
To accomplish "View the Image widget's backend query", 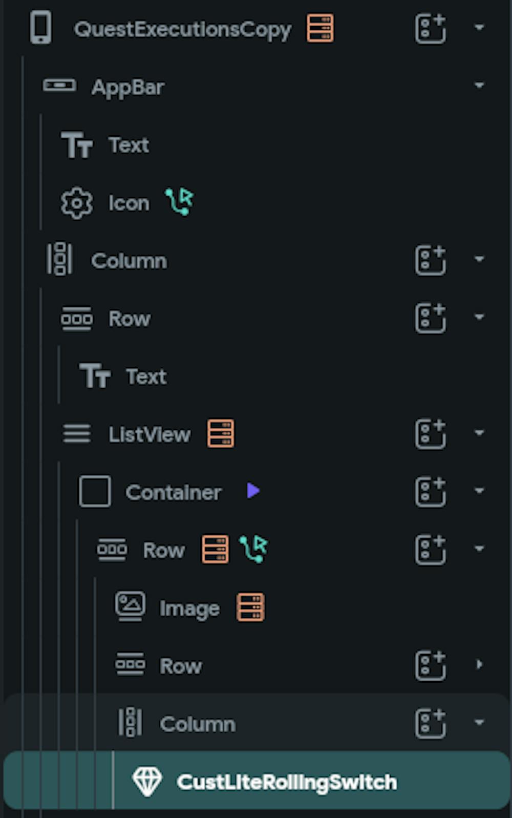I will pyautogui.click(x=251, y=607).
